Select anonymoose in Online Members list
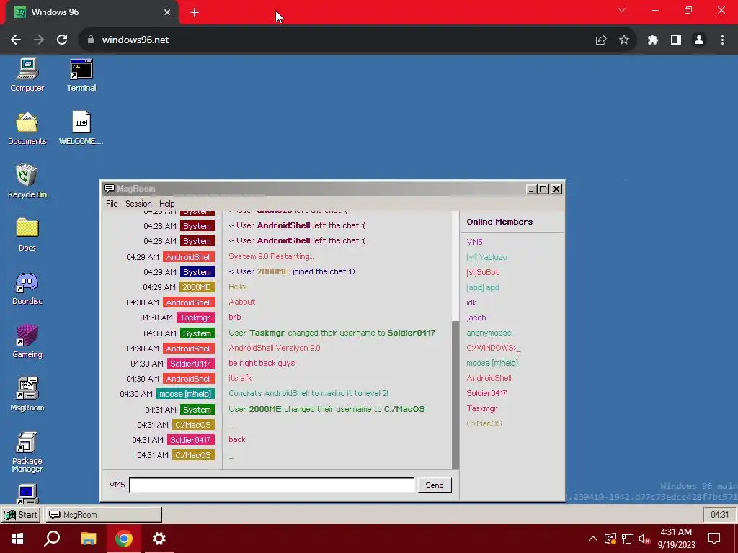Screen dimensions: 738x553 pos(489,333)
